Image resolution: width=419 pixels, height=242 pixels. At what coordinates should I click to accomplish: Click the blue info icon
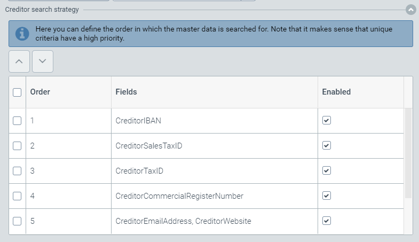(x=22, y=34)
